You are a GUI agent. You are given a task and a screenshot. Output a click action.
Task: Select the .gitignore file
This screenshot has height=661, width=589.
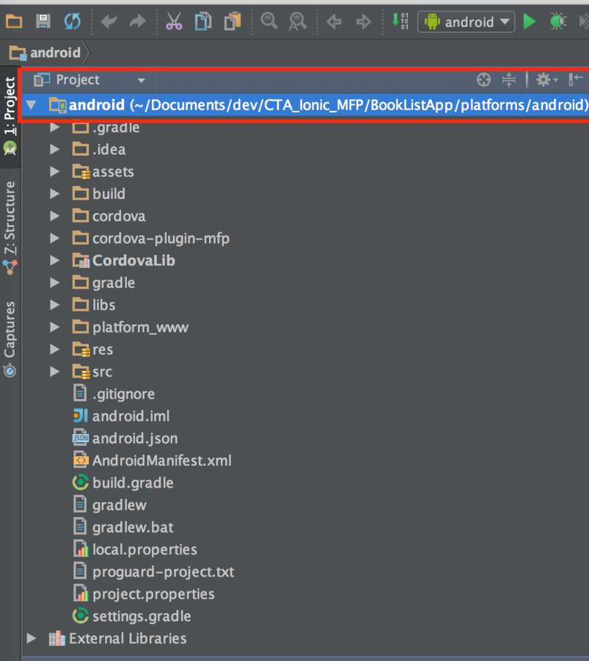pos(123,394)
